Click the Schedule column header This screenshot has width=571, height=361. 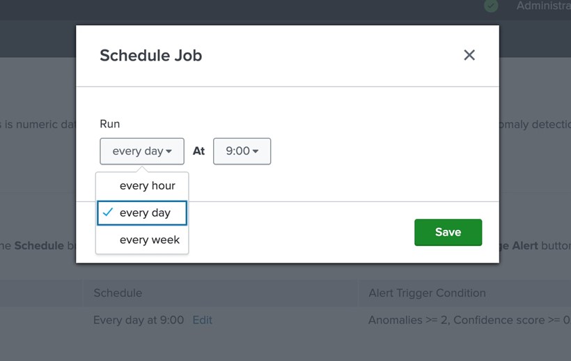pos(118,293)
